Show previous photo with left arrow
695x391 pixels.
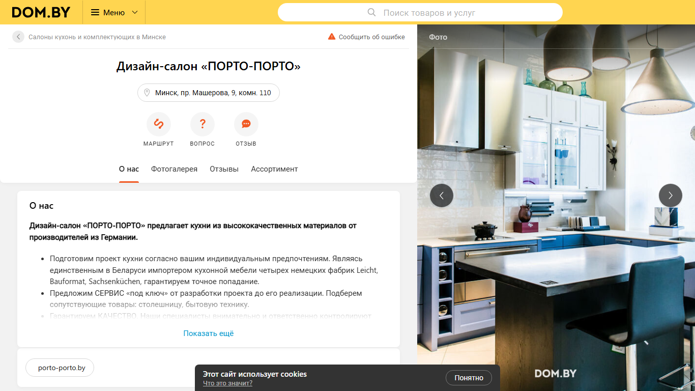[442, 195]
